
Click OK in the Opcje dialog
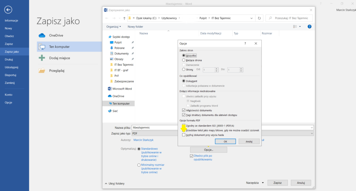(225, 141)
